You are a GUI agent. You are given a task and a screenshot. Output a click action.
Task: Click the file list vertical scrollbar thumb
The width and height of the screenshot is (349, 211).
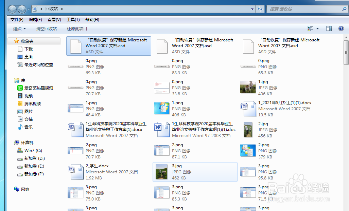click(346, 53)
